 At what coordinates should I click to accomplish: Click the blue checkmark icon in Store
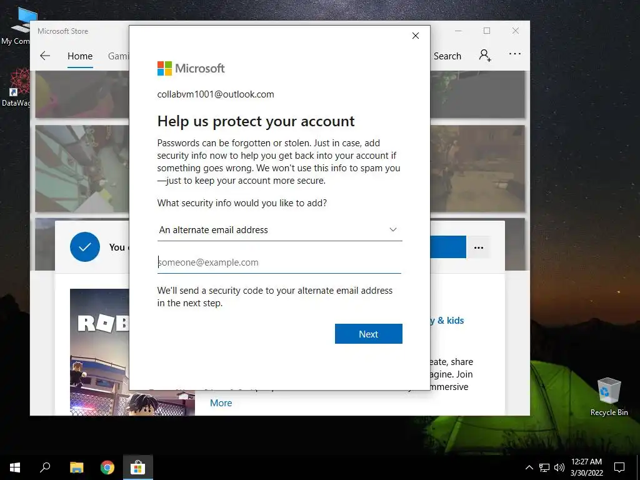tap(85, 247)
